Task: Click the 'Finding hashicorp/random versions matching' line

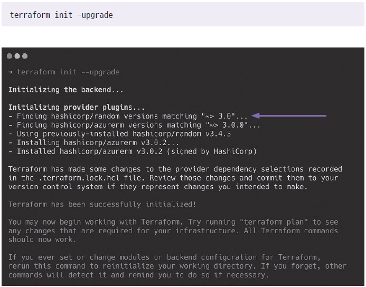Action: click(128, 116)
